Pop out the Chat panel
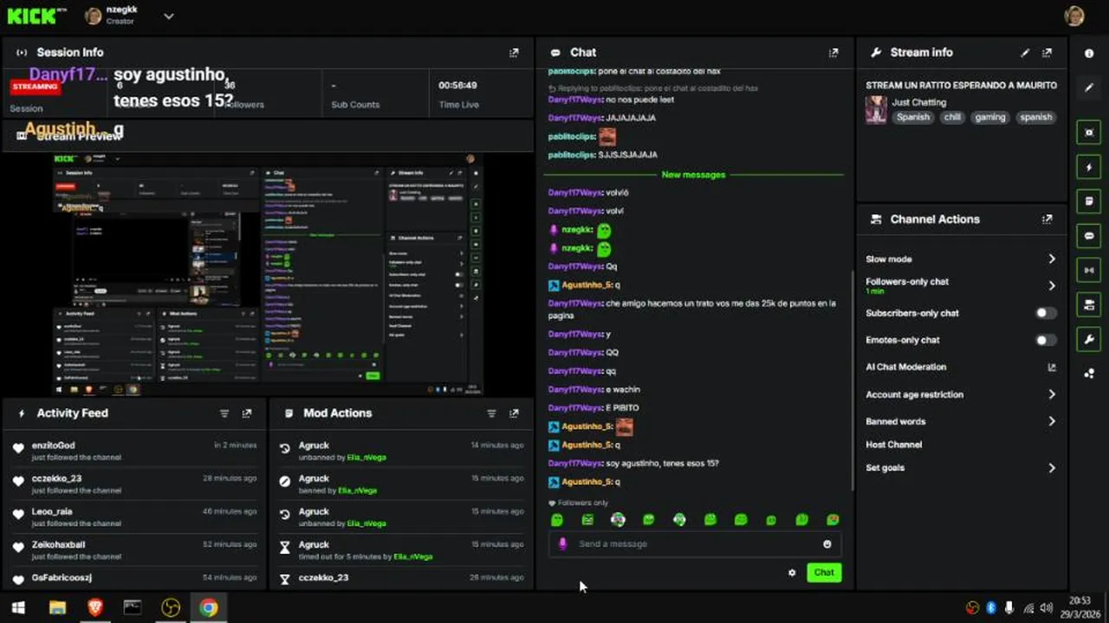 point(833,53)
